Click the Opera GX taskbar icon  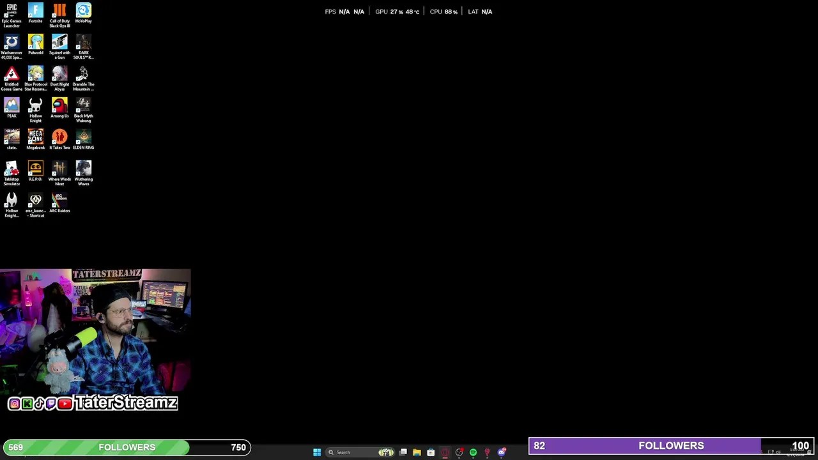[445, 452]
